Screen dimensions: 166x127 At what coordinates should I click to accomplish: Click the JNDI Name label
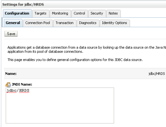(22, 84)
